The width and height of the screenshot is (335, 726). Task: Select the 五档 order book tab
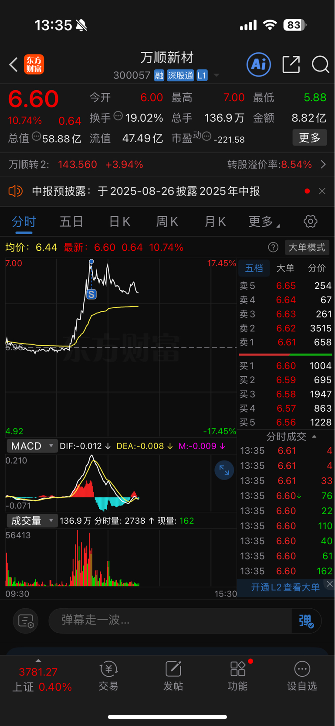click(x=254, y=268)
